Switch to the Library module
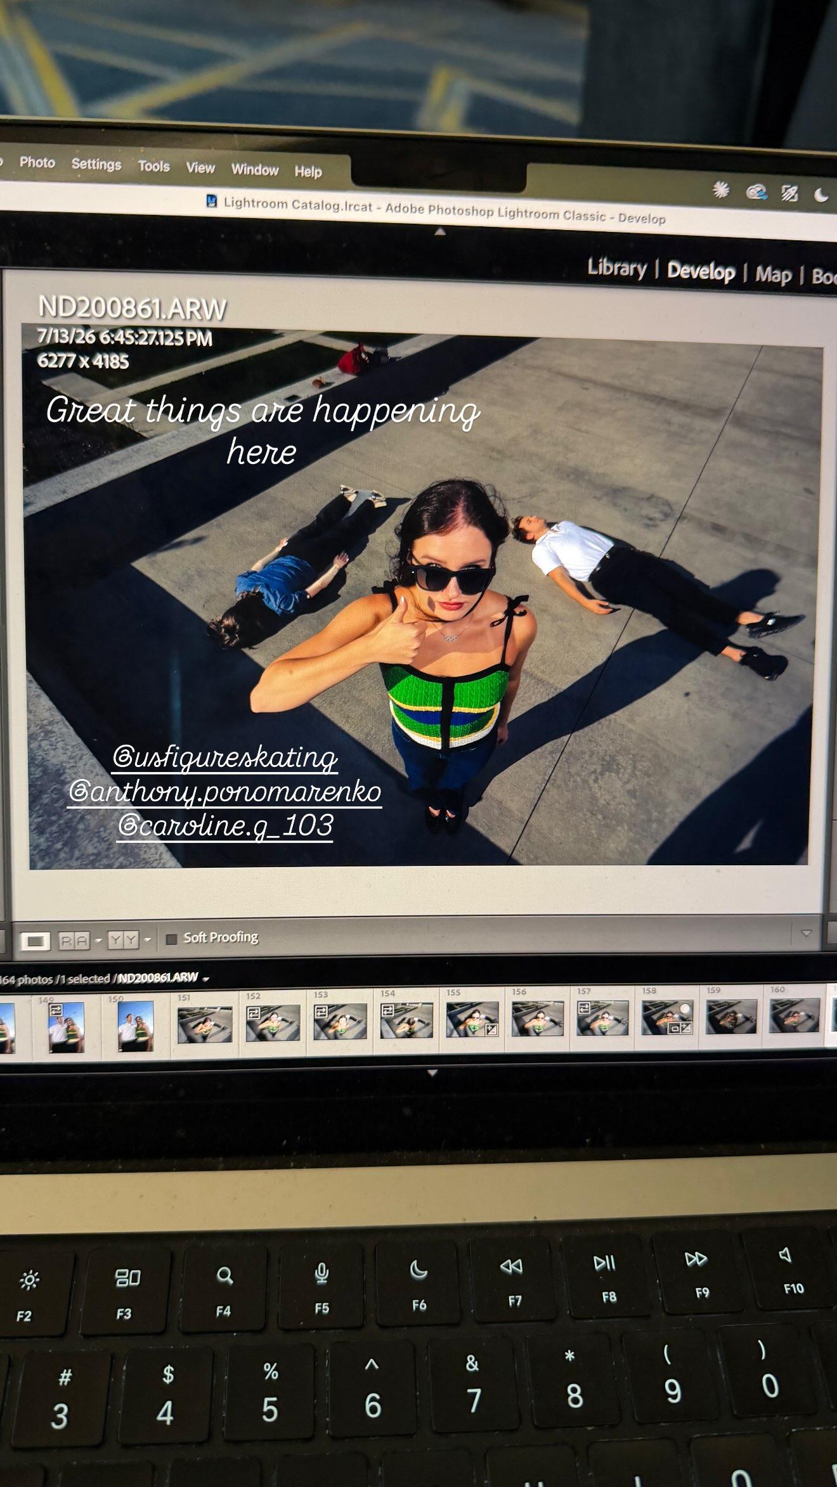The width and height of the screenshot is (837, 1487). pyautogui.click(x=616, y=267)
